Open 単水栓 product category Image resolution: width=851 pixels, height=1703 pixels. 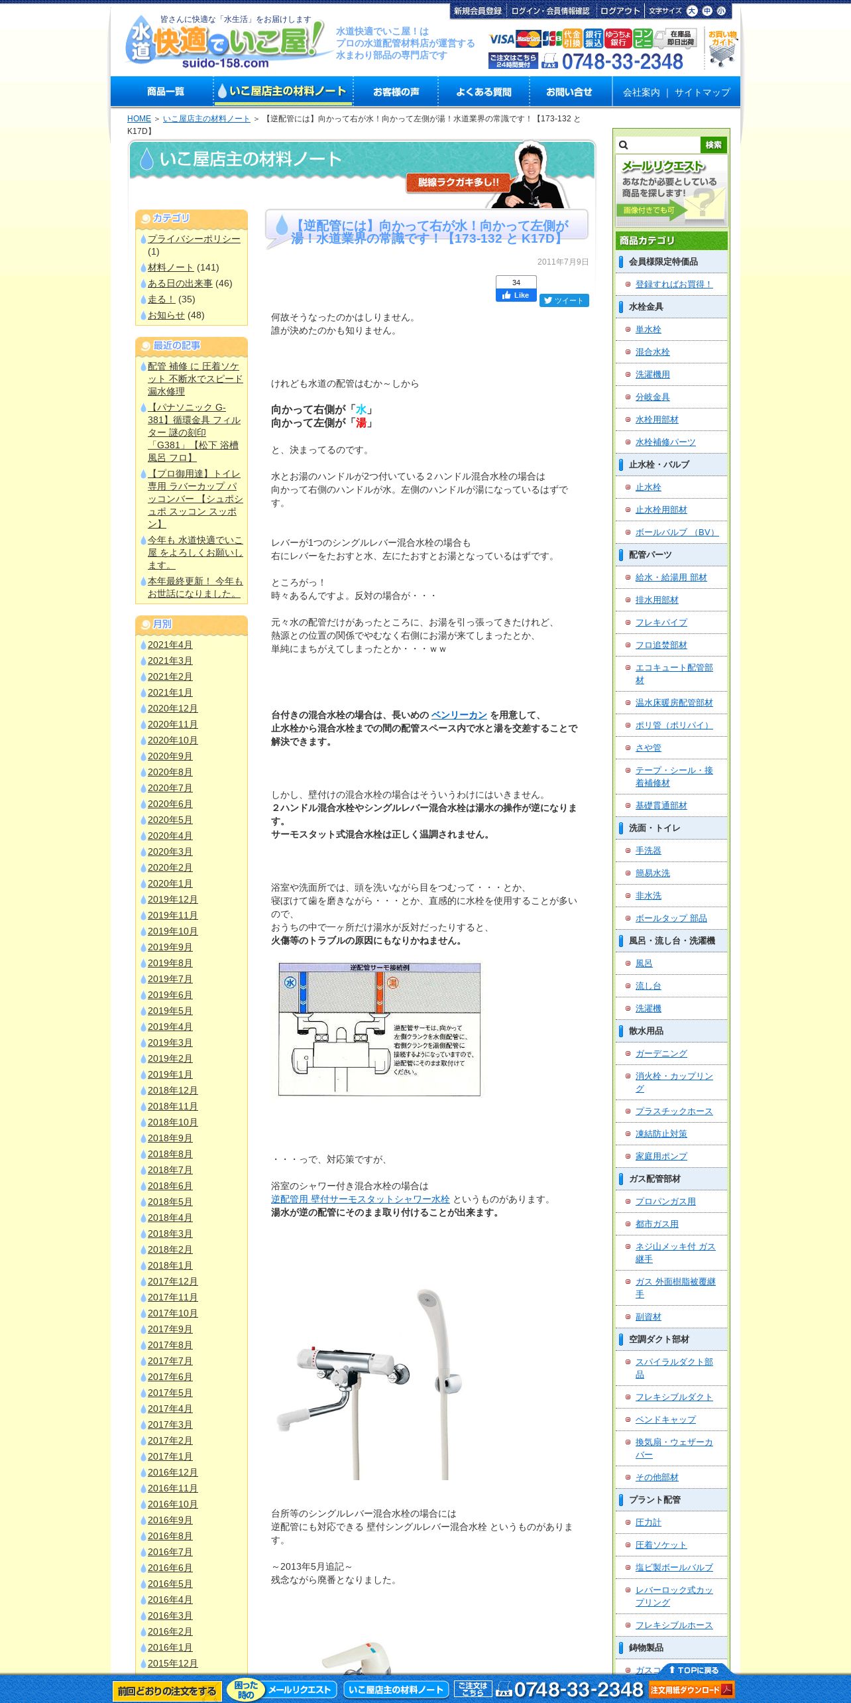tap(648, 330)
